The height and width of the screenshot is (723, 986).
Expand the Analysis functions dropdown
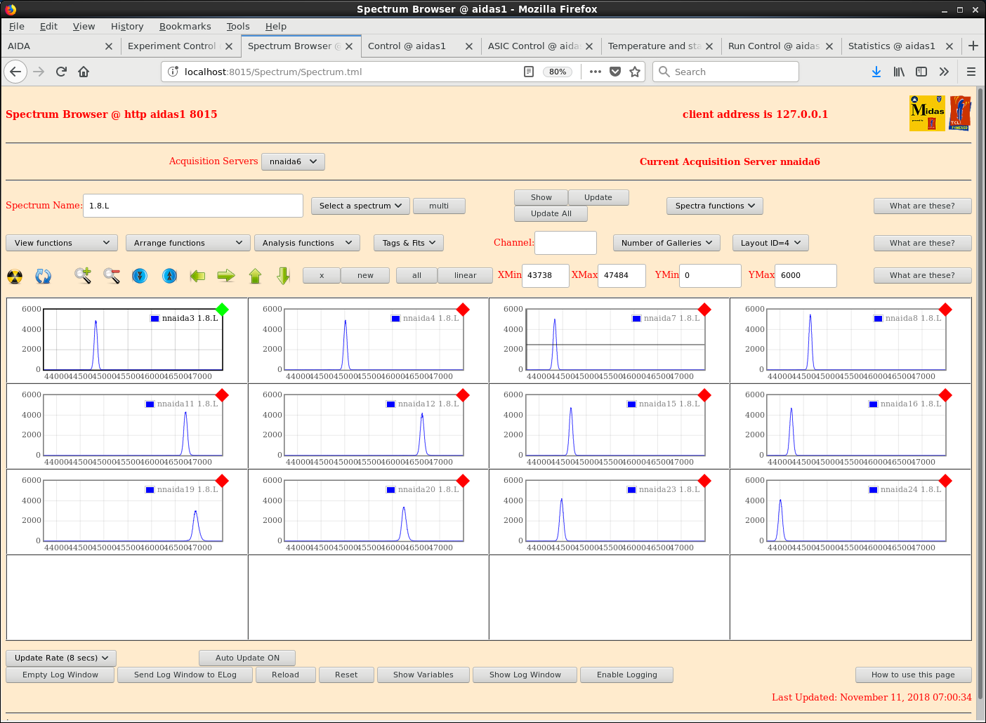307,243
